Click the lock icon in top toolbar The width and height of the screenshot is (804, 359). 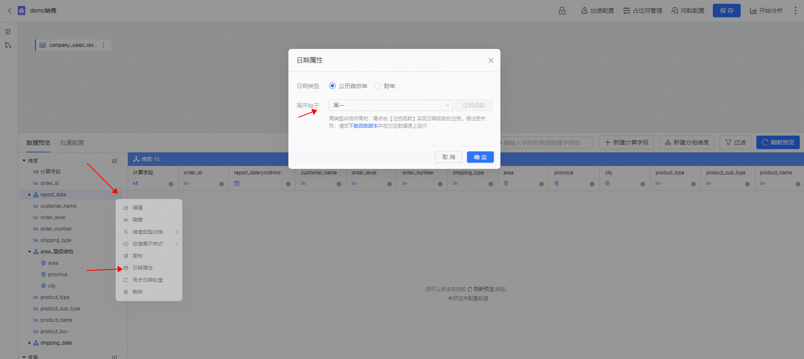pyautogui.click(x=562, y=11)
